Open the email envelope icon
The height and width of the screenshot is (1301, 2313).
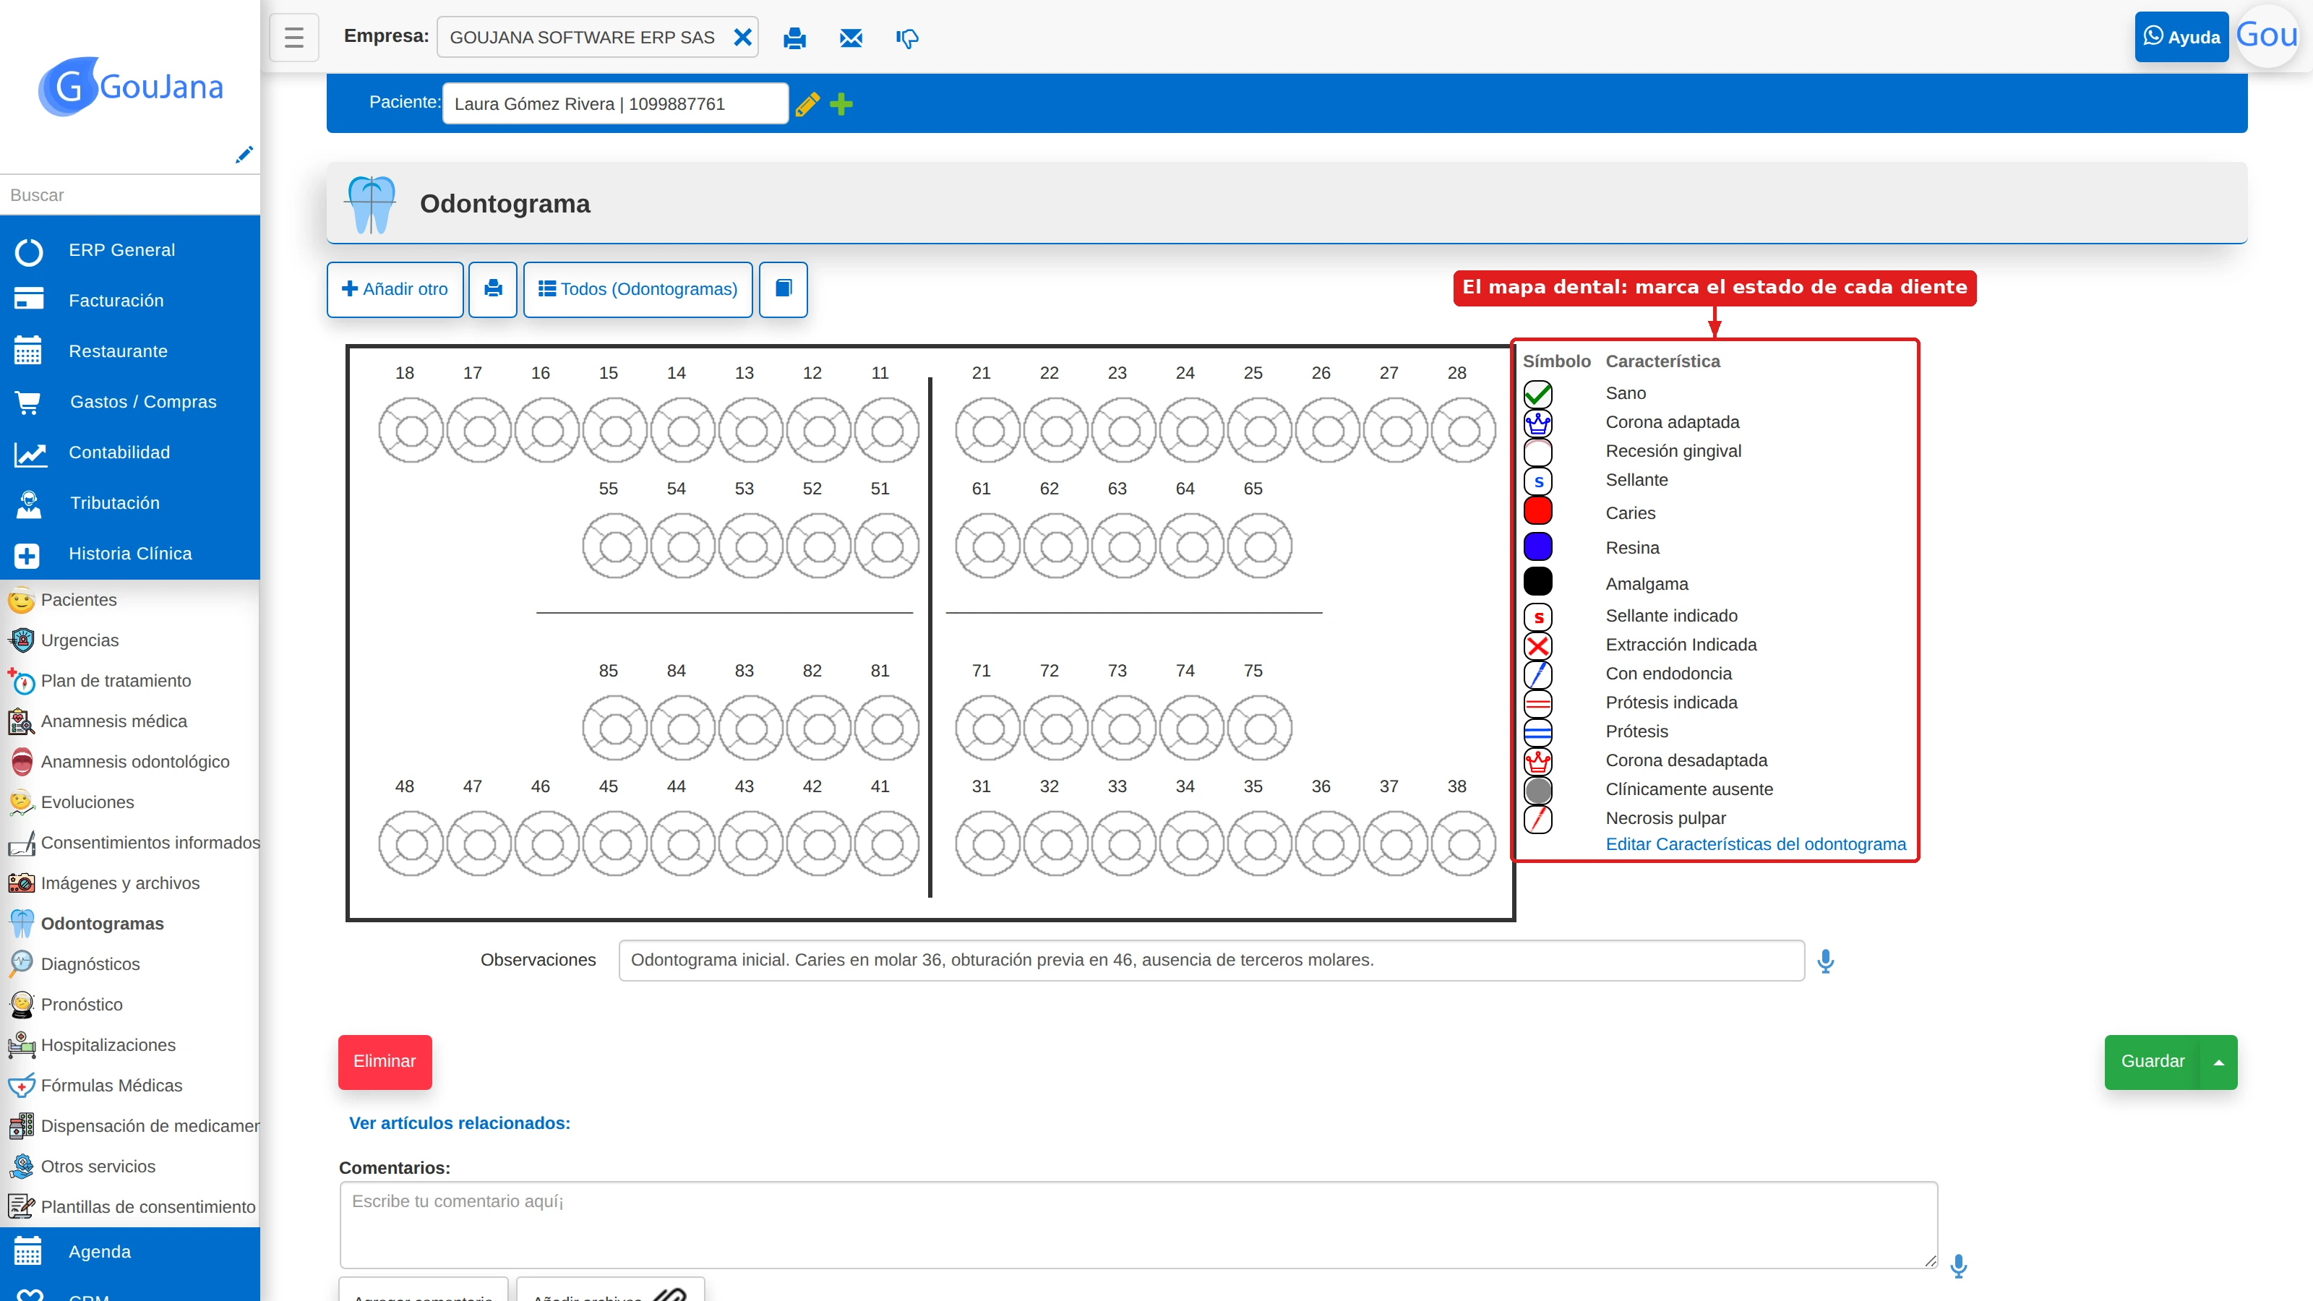(x=850, y=38)
